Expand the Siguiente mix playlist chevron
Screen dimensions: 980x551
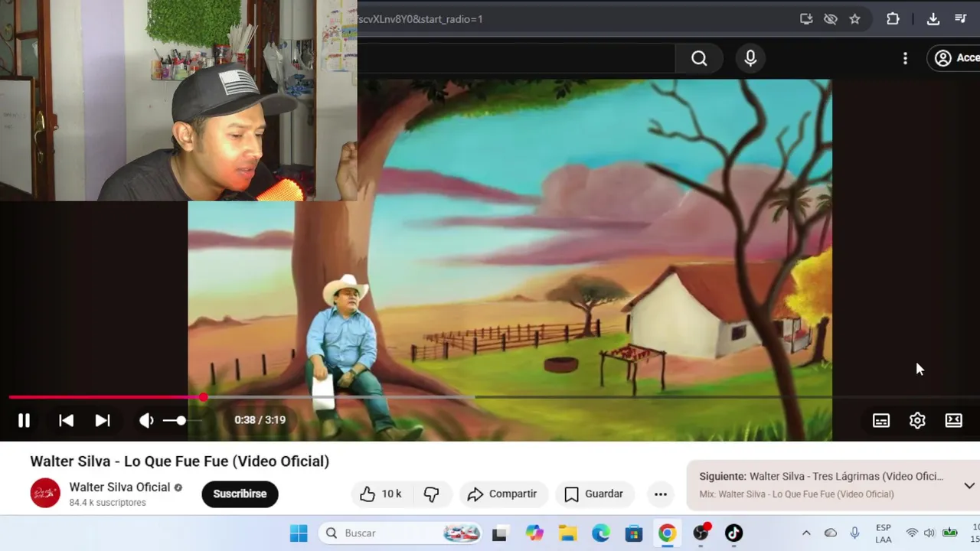point(969,485)
